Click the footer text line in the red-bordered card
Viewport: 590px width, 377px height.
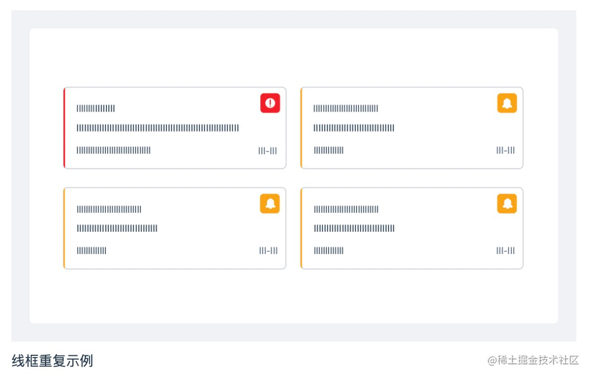click(x=113, y=150)
